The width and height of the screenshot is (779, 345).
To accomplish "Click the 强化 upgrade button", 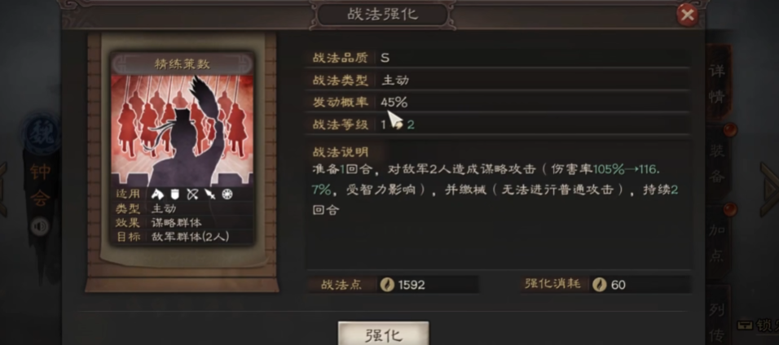I will tap(383, 334).
